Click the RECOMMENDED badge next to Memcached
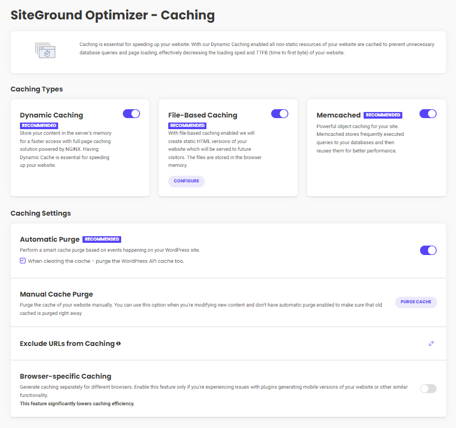The height and width of the screenshot is (428, 456). point(382,115)
